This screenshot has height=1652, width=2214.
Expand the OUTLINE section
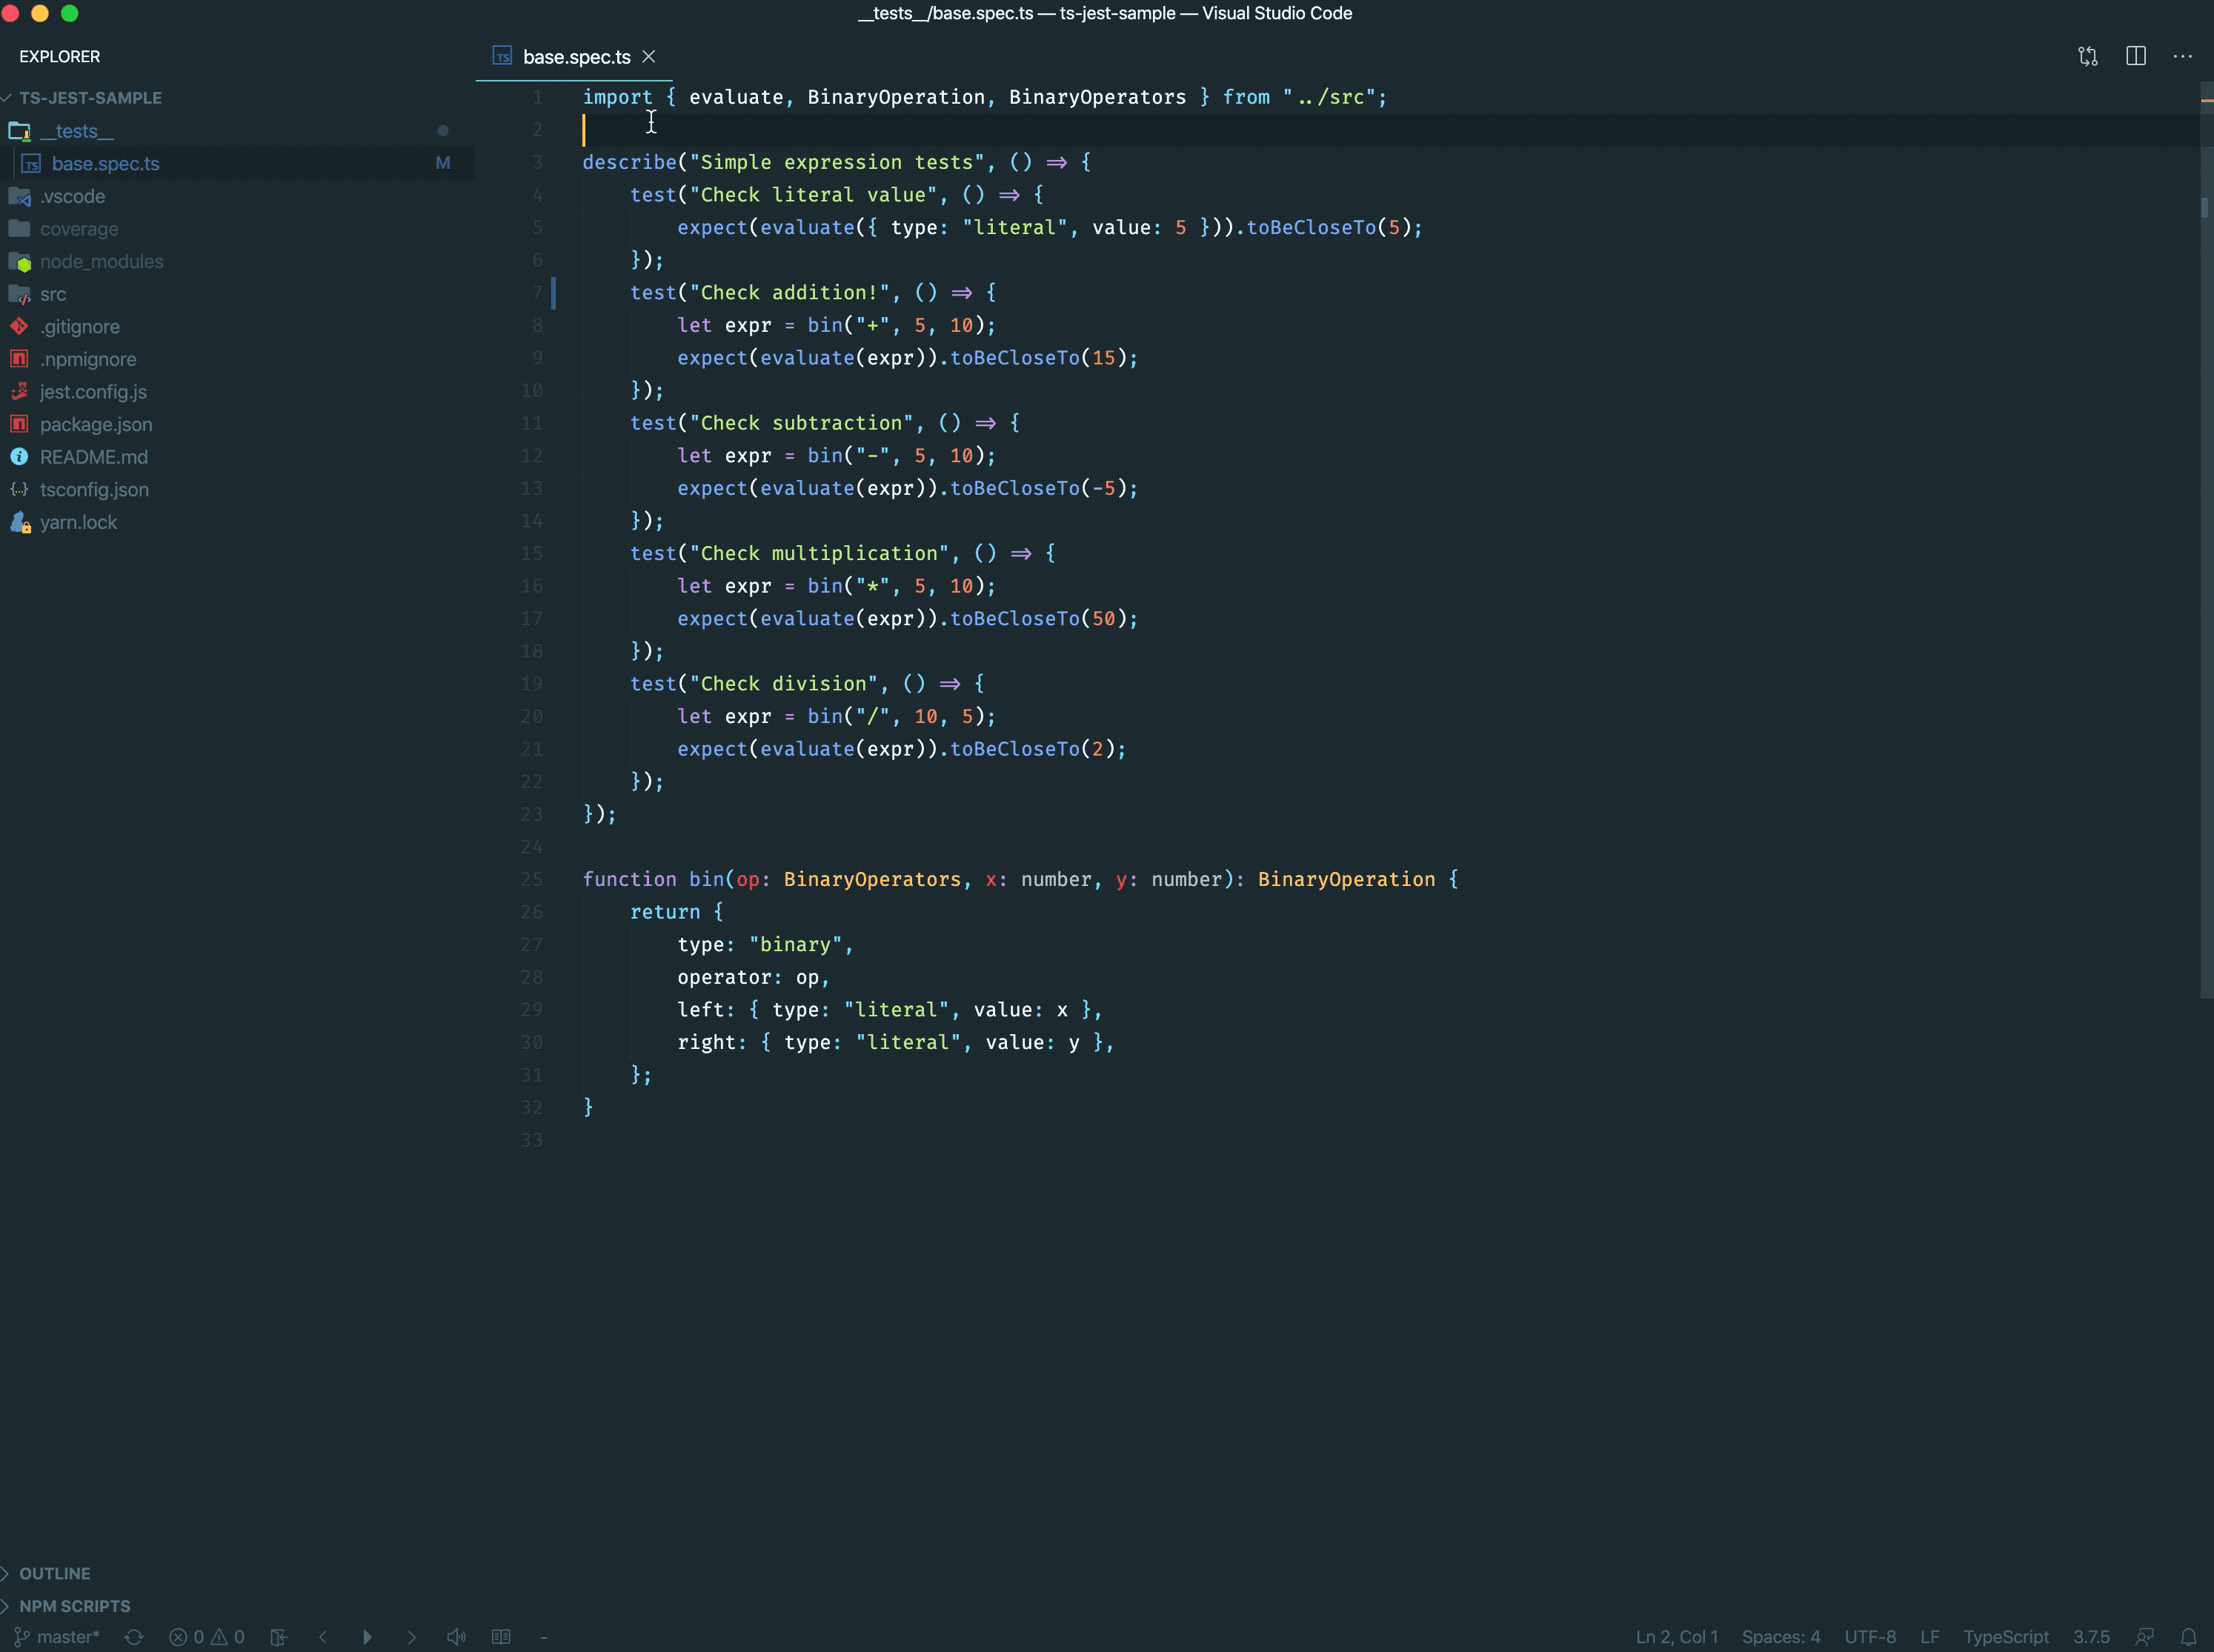(x=54, y=1573)
